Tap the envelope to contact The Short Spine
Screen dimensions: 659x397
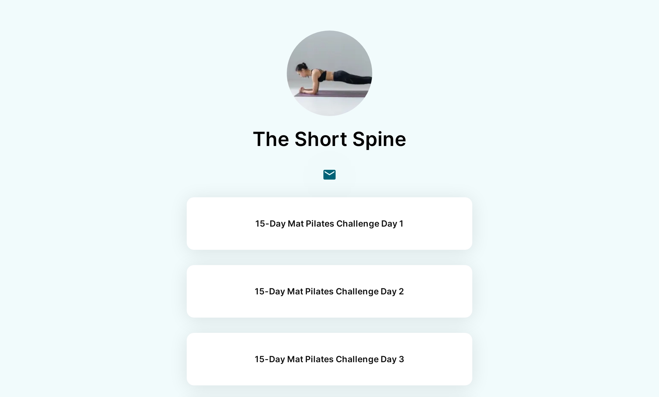coord(329,174)
